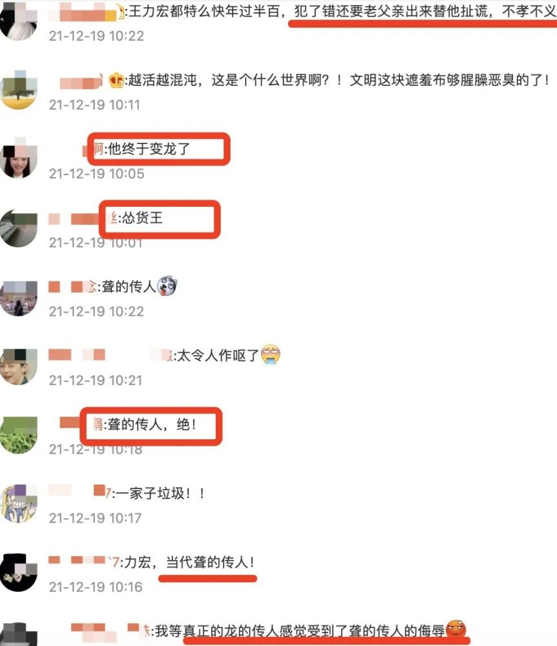This screenshot has width=557, height=646.
Task: Open the man's face avatar beside 太令人作呕了
Action: point(19,366)
